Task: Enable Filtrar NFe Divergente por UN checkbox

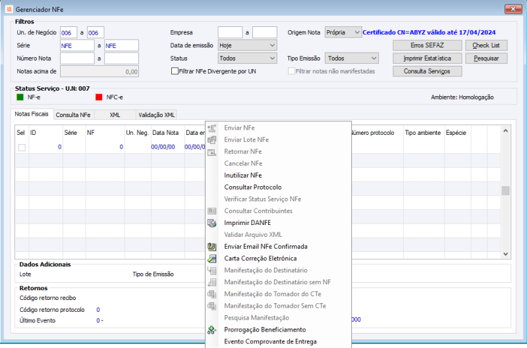Action: (174, 71)
